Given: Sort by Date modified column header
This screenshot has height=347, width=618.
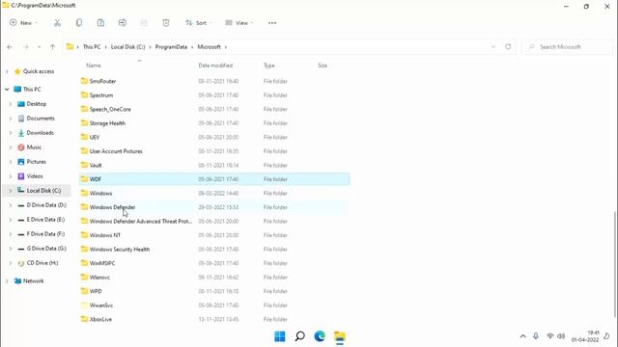Looking at the screenshot, I should pos(215,66).
